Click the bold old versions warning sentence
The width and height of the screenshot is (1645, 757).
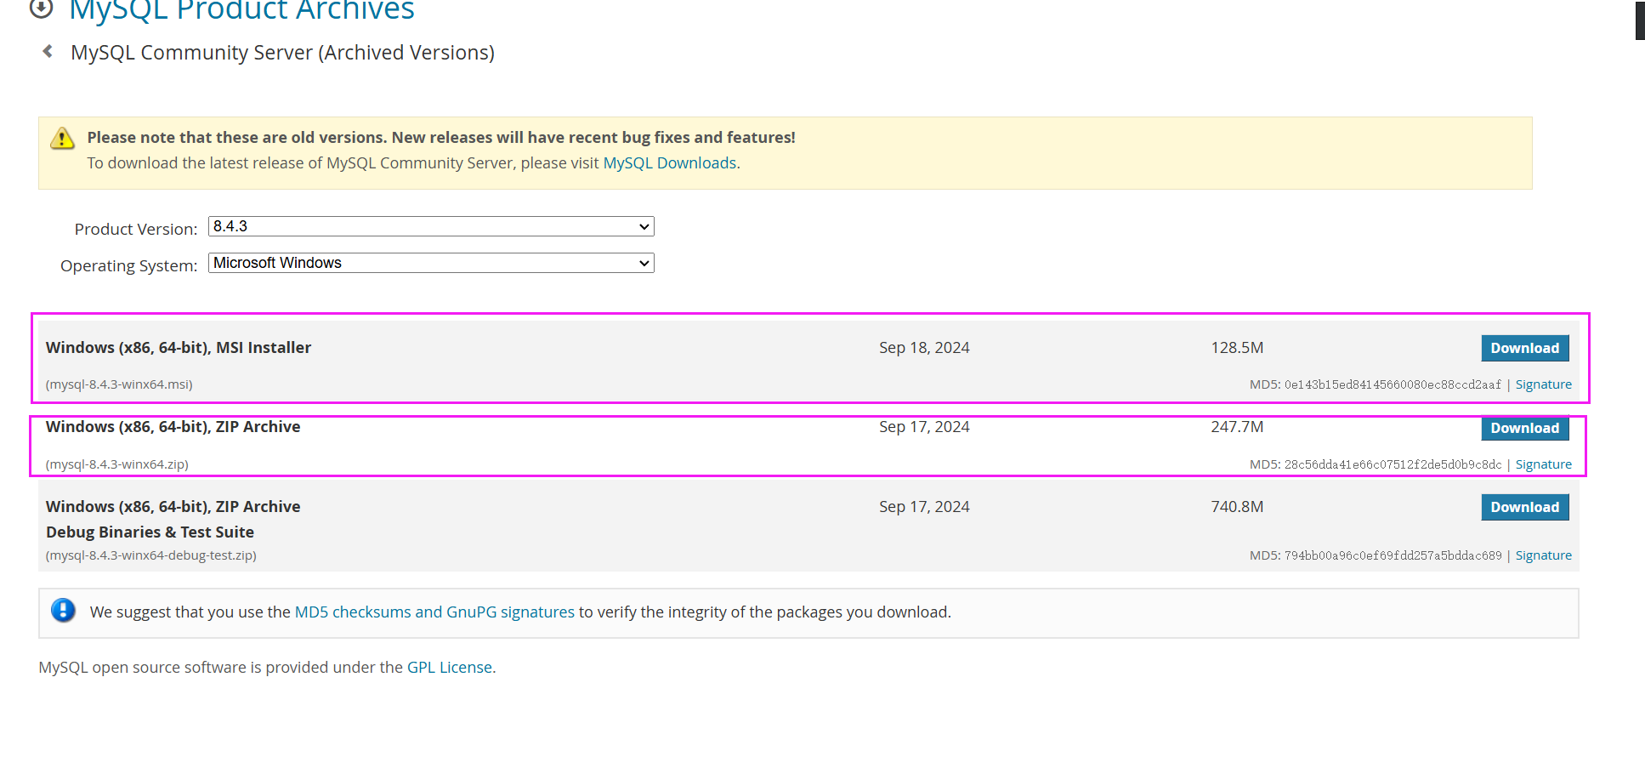(441, 137)
